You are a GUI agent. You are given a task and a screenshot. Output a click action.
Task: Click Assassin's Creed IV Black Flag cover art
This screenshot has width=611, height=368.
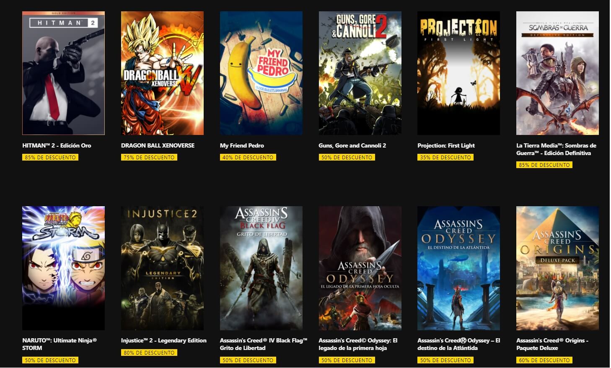(261, 268)
